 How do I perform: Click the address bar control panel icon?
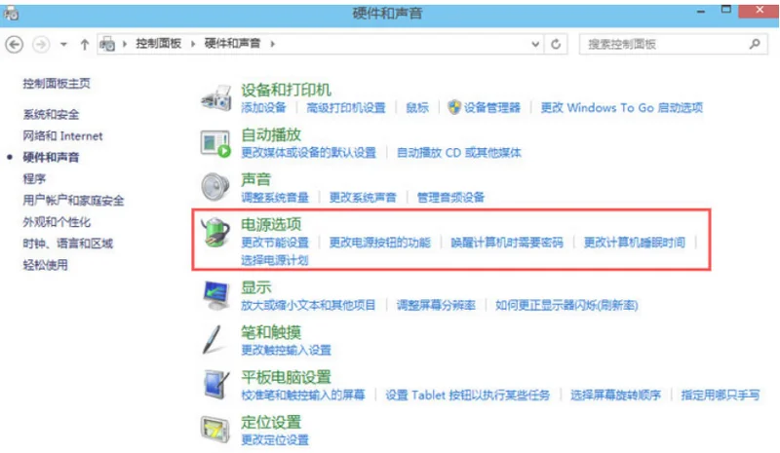pyautogui.click(x=107, y=44)
